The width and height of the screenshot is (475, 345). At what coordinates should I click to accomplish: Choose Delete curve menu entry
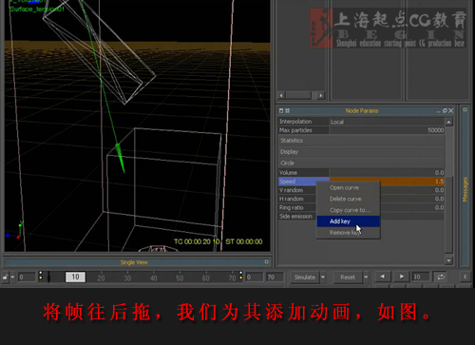click(x=349, y=199)
